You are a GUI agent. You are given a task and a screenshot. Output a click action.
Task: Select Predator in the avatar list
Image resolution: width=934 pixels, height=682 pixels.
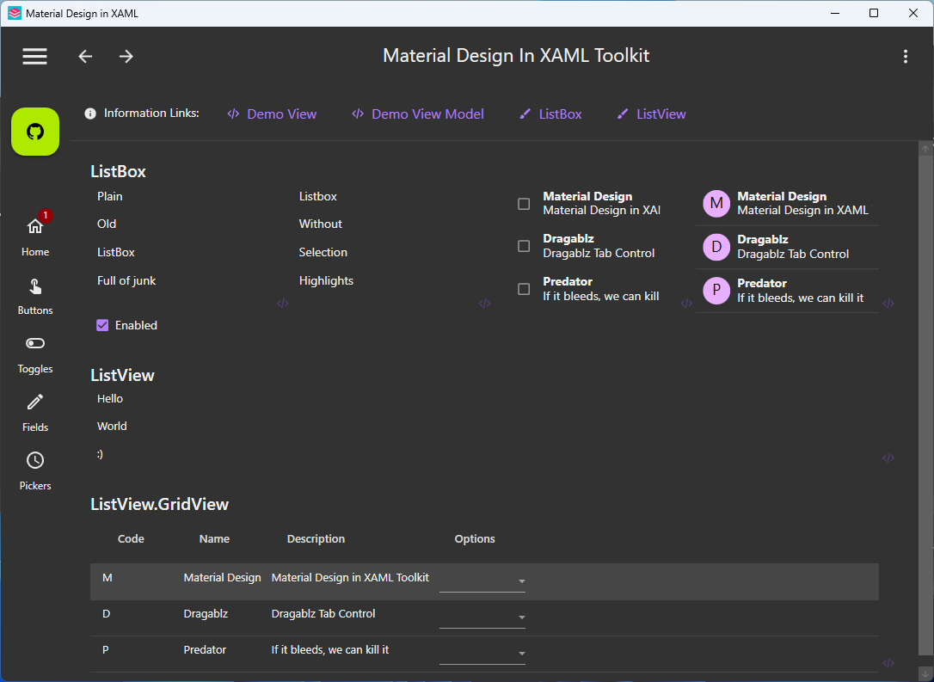788,291
